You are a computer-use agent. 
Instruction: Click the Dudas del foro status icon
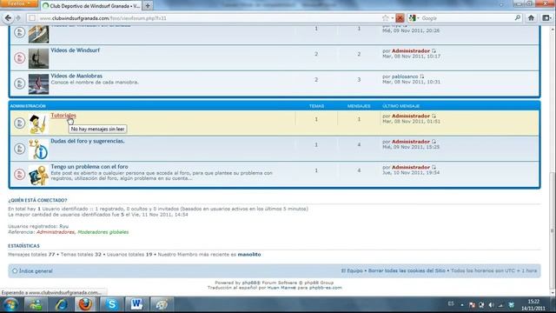[x=19, y=149]
